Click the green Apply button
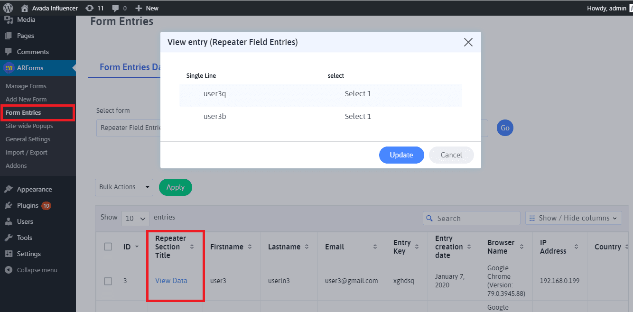 click(176, 187)
